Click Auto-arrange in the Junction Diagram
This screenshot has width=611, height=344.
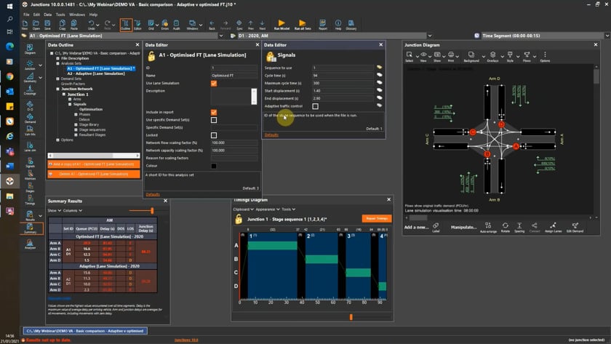pos(488,227)
